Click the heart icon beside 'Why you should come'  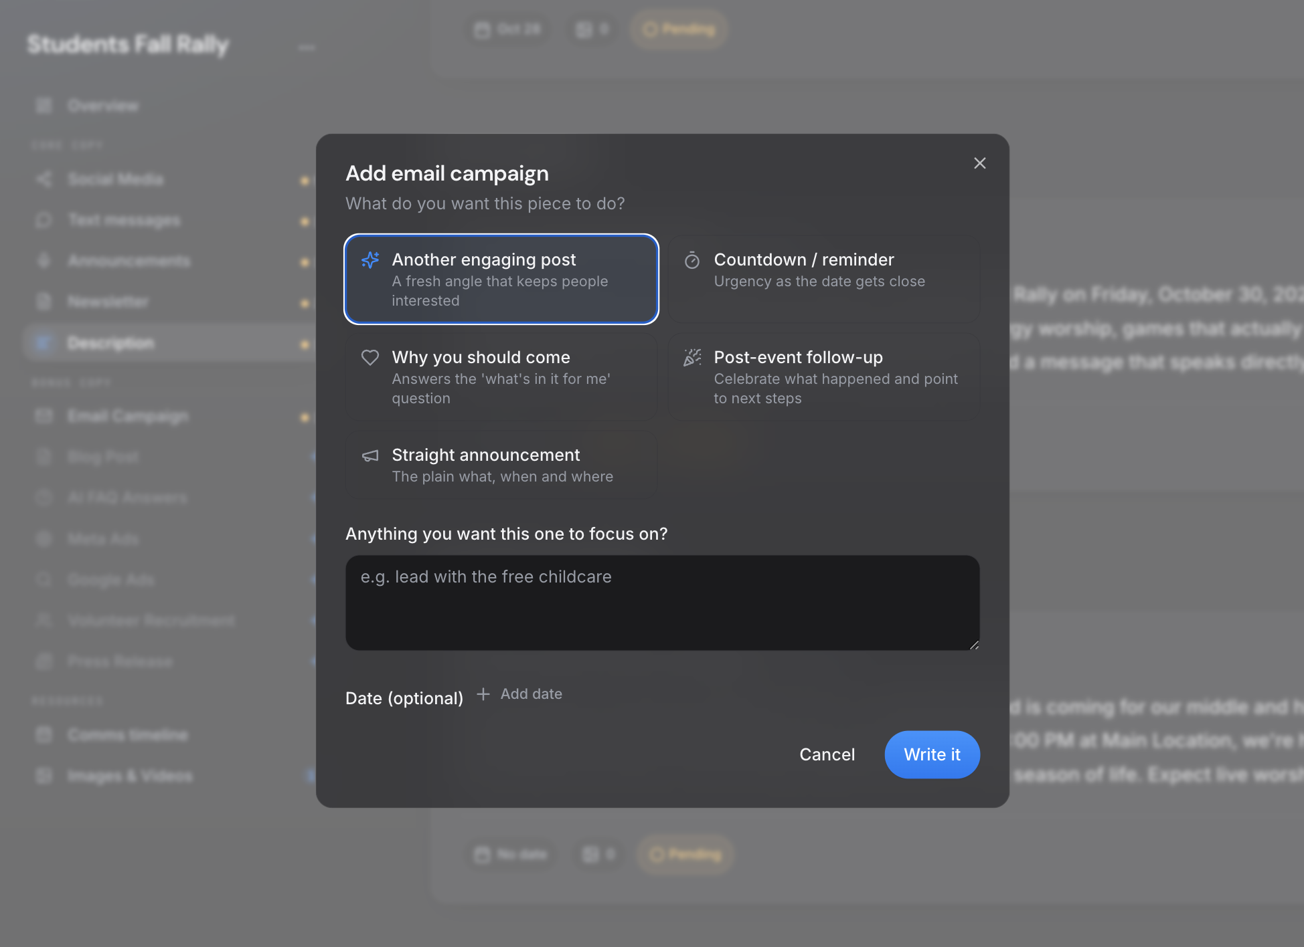(370, 357)
